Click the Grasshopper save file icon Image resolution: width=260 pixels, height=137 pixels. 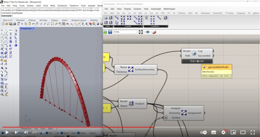[x=110, y=32]
